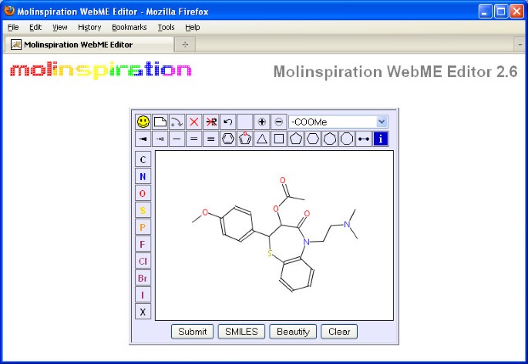Pick the sulfur S atom button
Image resolution: width=528 pixels, height=364 pixels.
pyautogui.click(x=143, y=210)
